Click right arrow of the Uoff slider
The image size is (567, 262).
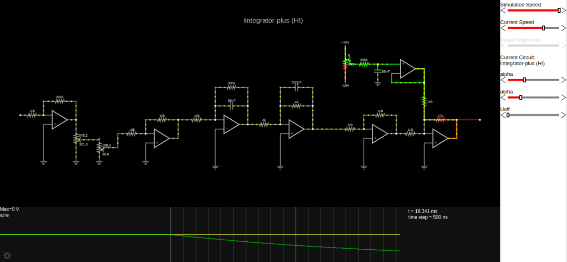[563, 115]
